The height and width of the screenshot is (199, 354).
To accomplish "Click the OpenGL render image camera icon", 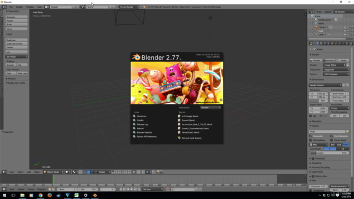I will [158, 172].
